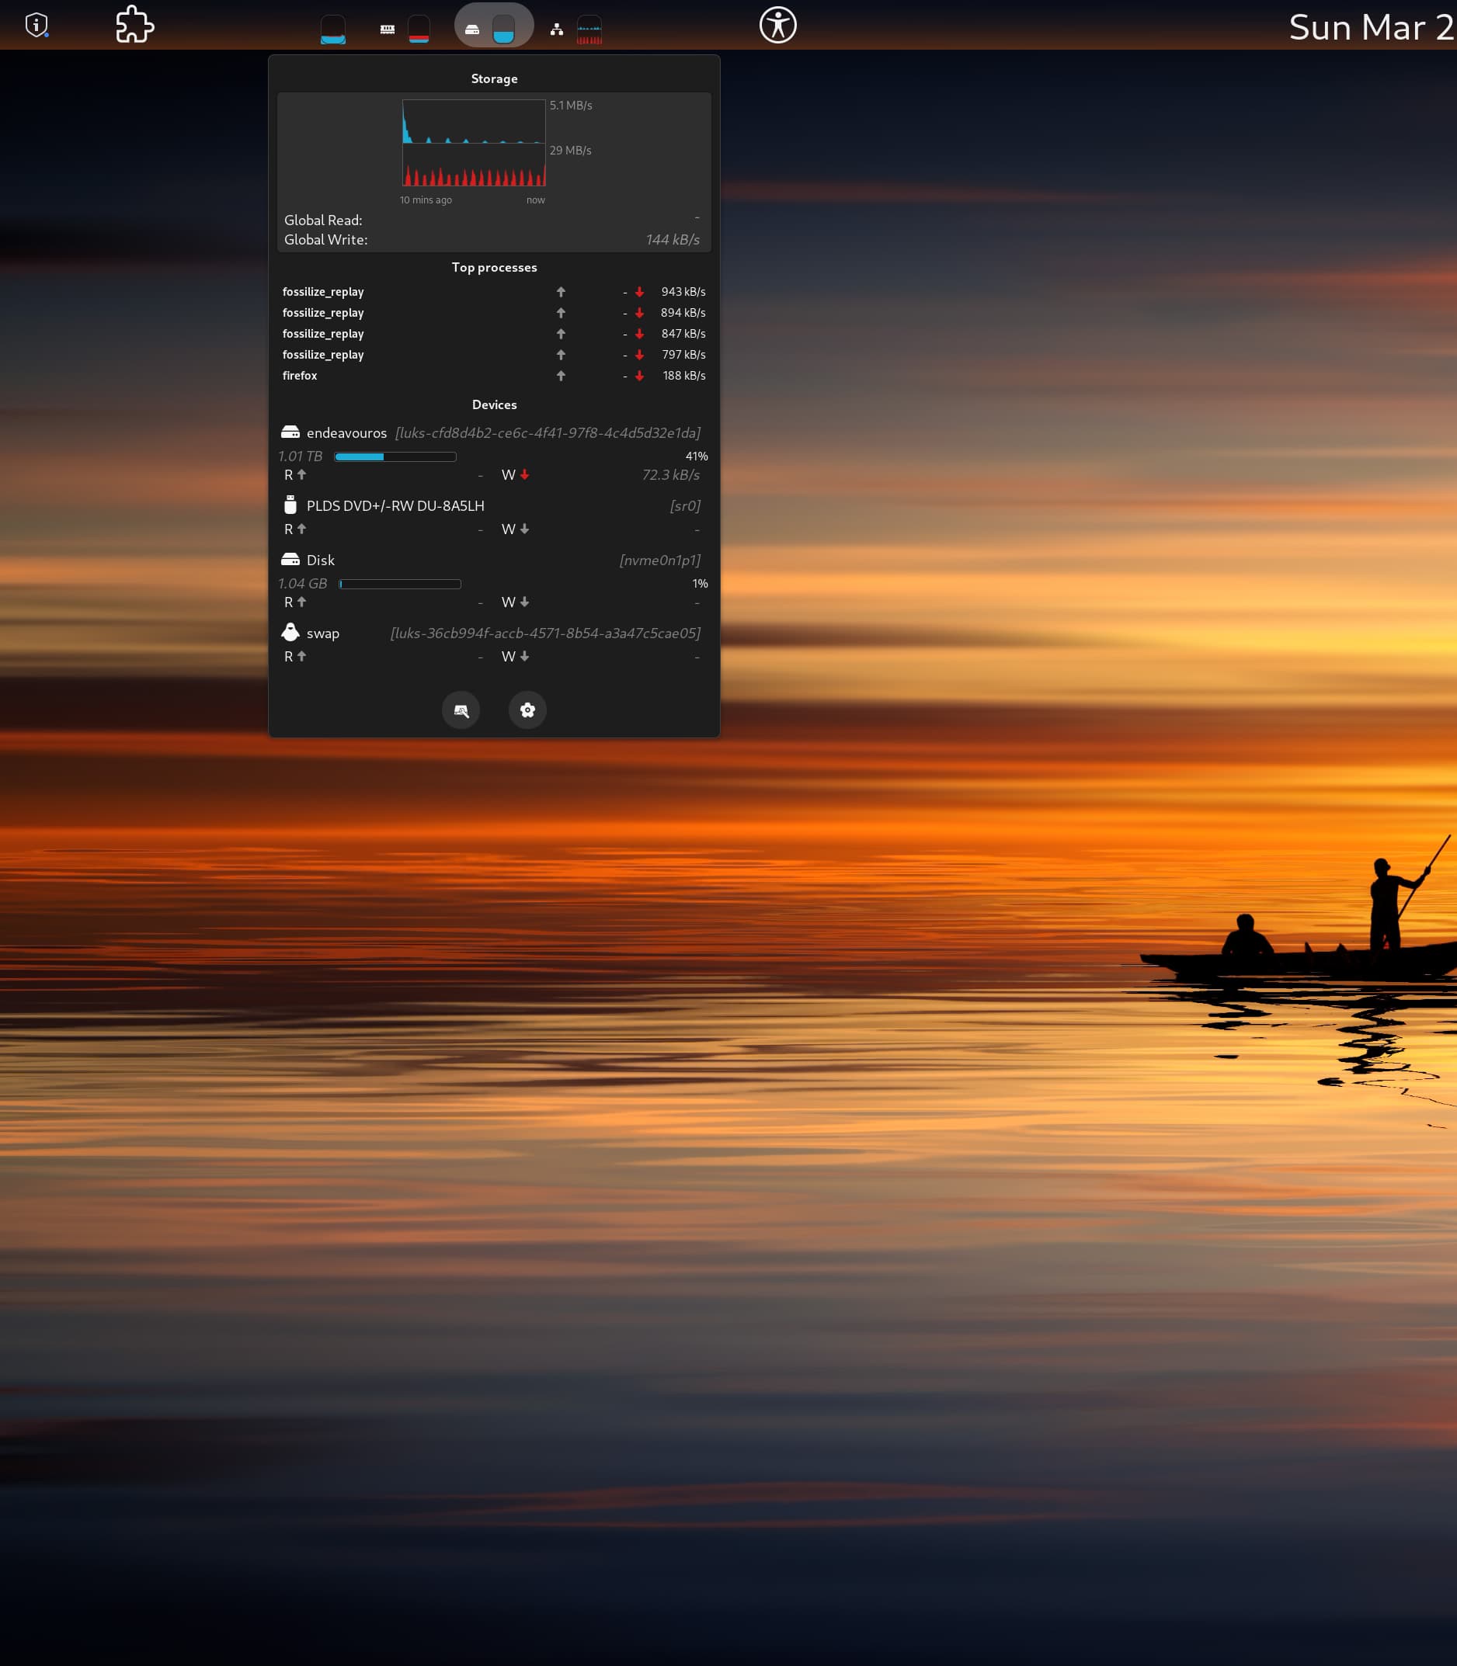Click the shield info icon in top bar

click(37, 25)
